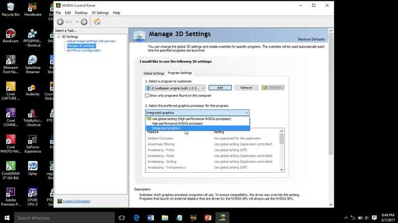Open TotallyAcc shortcut icon
The width and height of the screenshot is (398, 223).
pos(33,117)
